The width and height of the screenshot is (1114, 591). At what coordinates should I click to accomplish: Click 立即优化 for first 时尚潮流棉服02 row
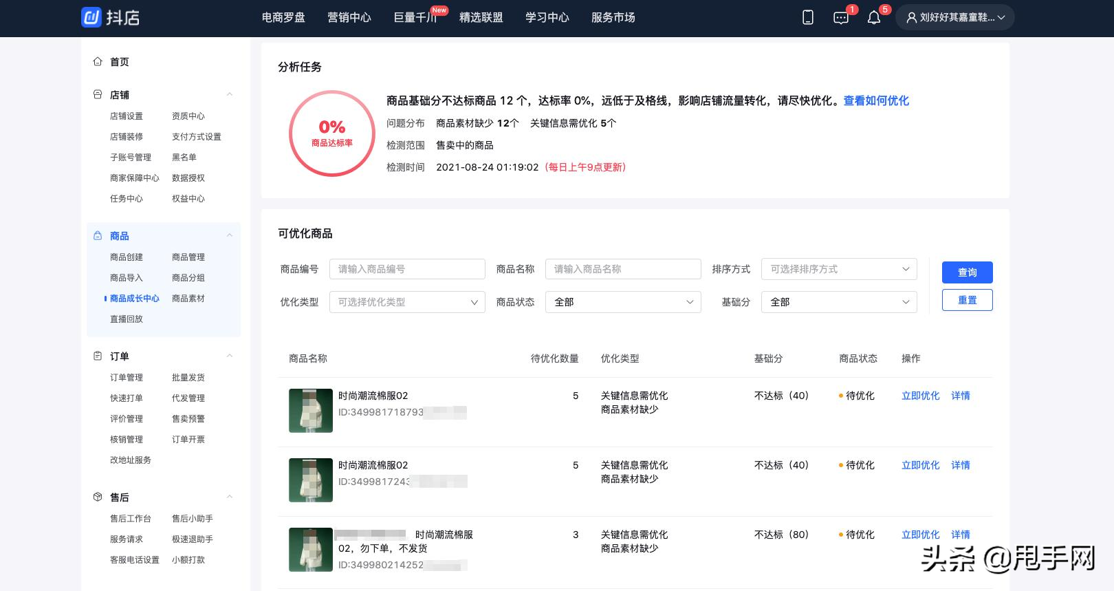tap(920, 396)
